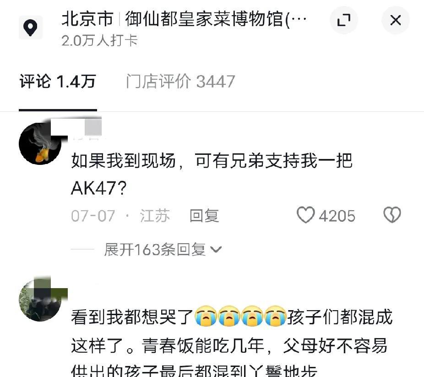The image size is (424, 377).
Task: Close the comments panel
Action: (x=396, y=20)
